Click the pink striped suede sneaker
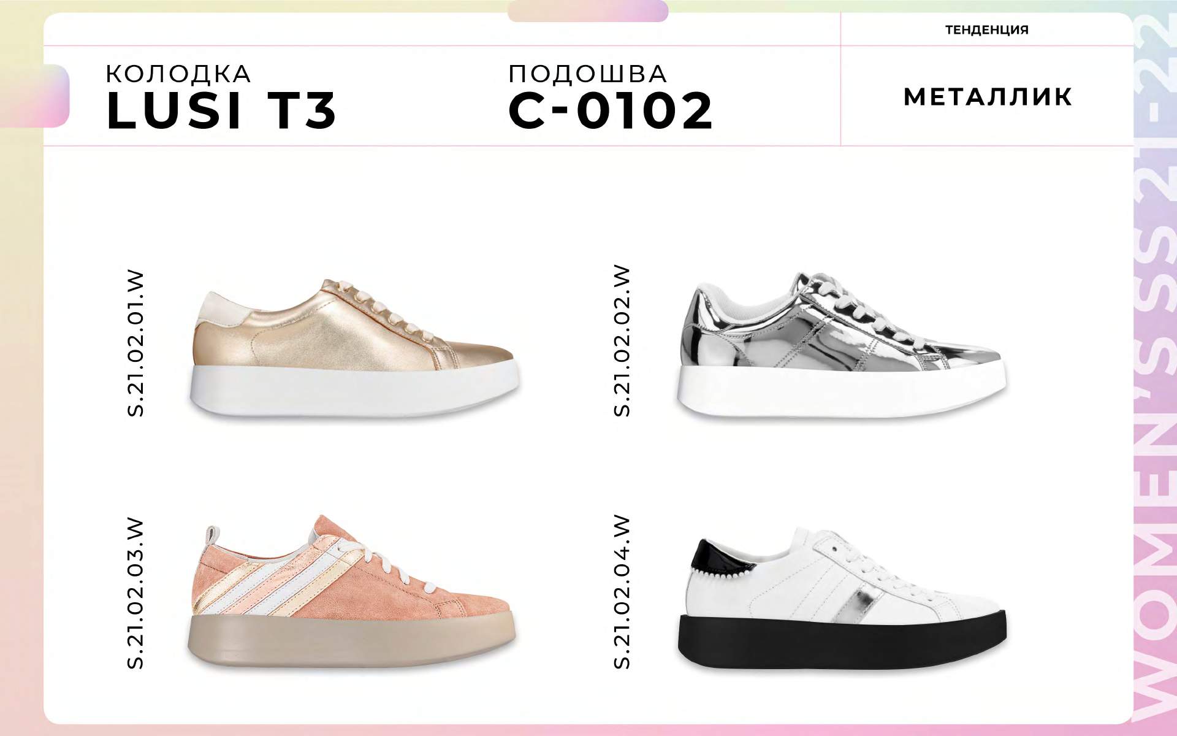The height and width of the screenshot is (736, 1177). pyautogui.click(x=351, y=591)
